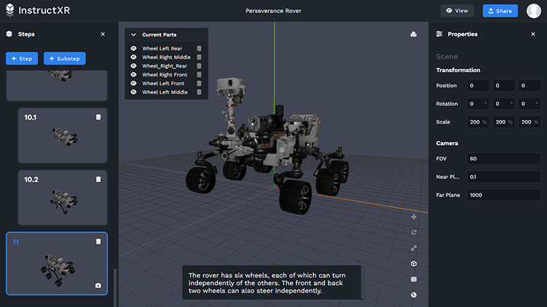Edit Scale X percent field
The height and width of the screenshot is (307, 547).
[478, 122]
